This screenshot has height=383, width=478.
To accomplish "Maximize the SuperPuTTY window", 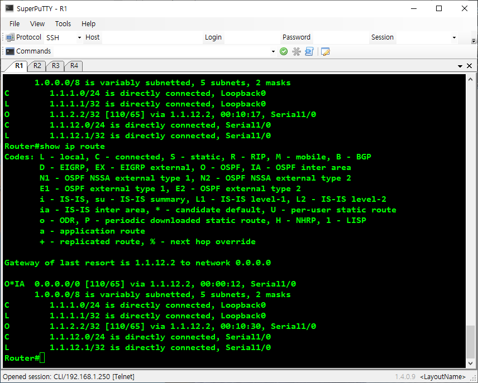I will coord(439,8).
